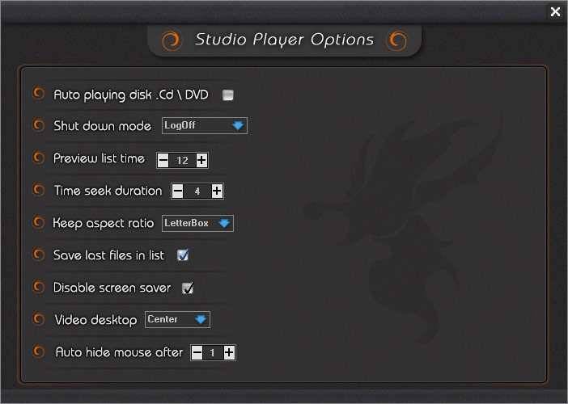The width and height of the screenshot is (568, 404).
Task: Click swirl bullet beside Preview list time
Action: [x=38, y=158]
